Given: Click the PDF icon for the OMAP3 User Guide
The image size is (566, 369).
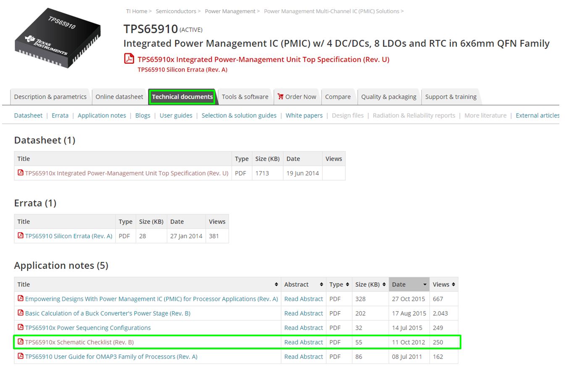Looking at the screenshot, I should tap(20, 356).
